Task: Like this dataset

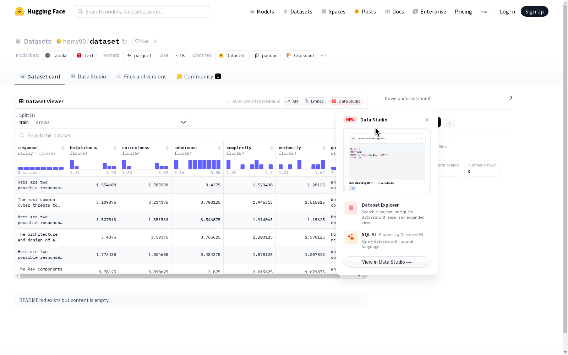Action: point(142,41)
